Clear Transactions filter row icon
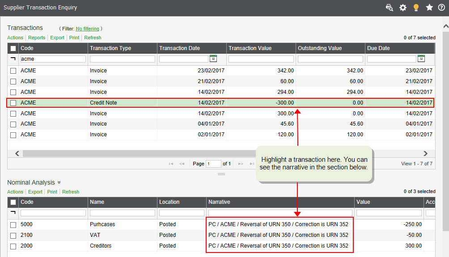Screen dimensions: 449x257 click(x=13, y=59)
